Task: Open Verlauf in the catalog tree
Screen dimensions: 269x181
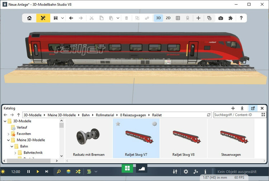Action: [22, 127]
